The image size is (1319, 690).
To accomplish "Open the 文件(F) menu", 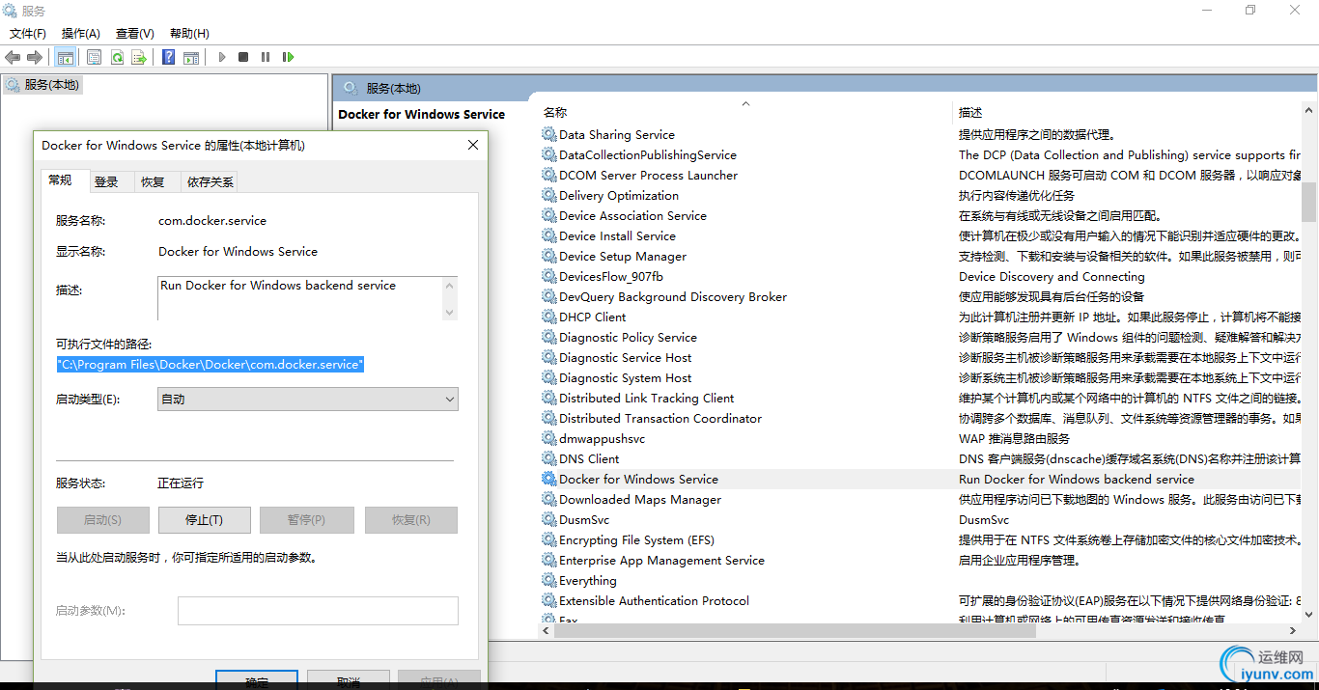I will click(27, 34).
